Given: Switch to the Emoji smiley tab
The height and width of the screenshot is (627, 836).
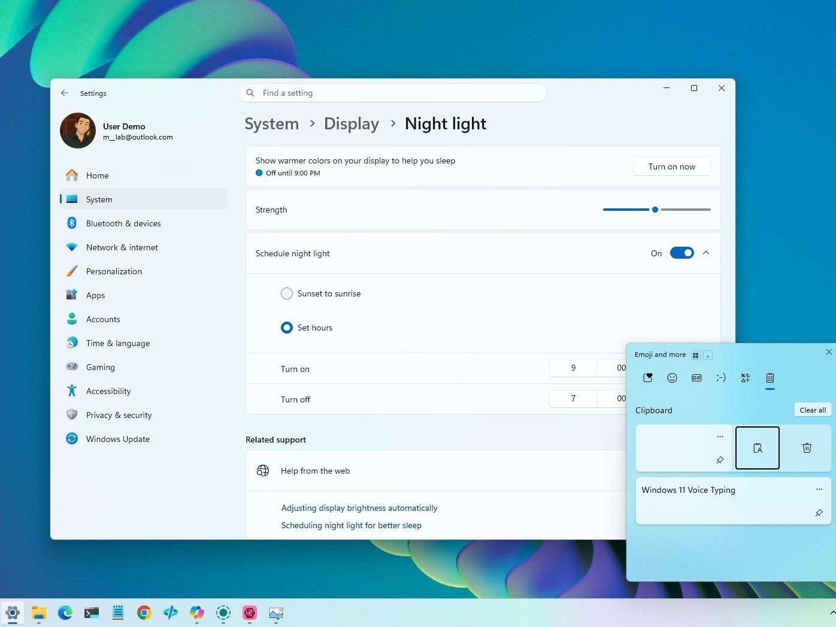Looking at the screenshot, I should click(x=672, y=378).
